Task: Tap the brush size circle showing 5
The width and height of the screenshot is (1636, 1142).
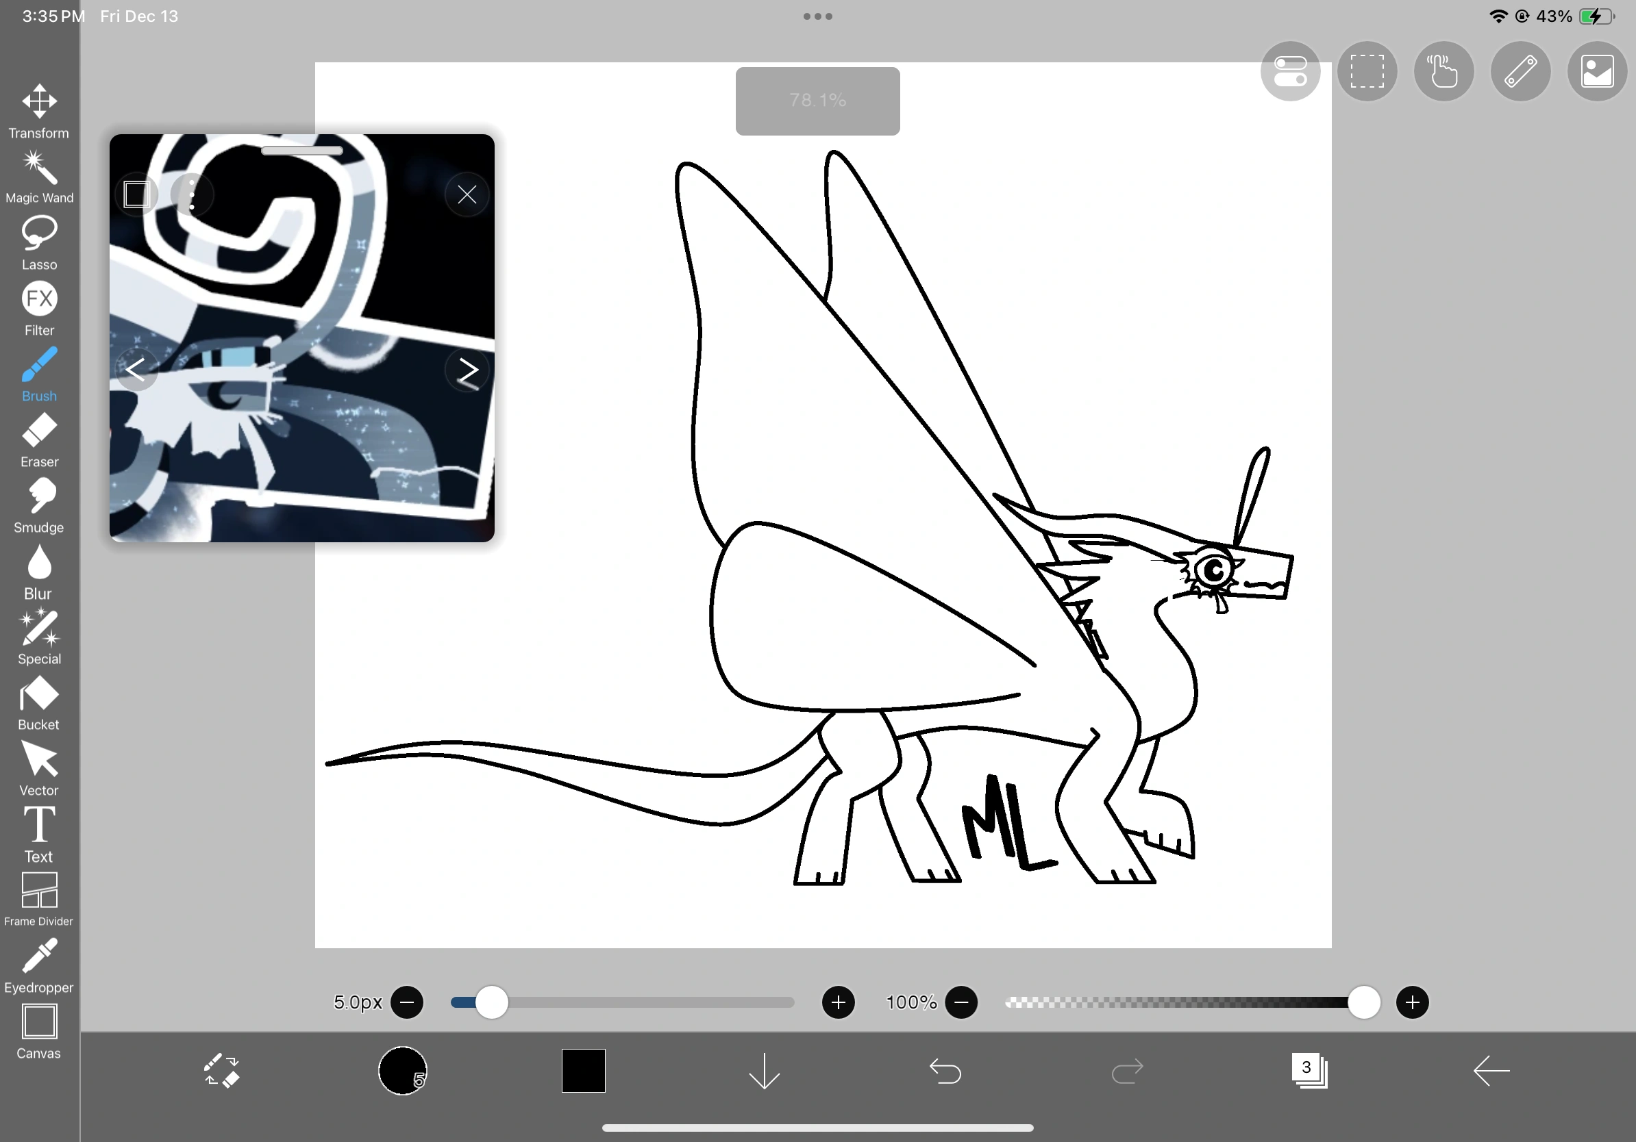Action: tap(403, 1071)
